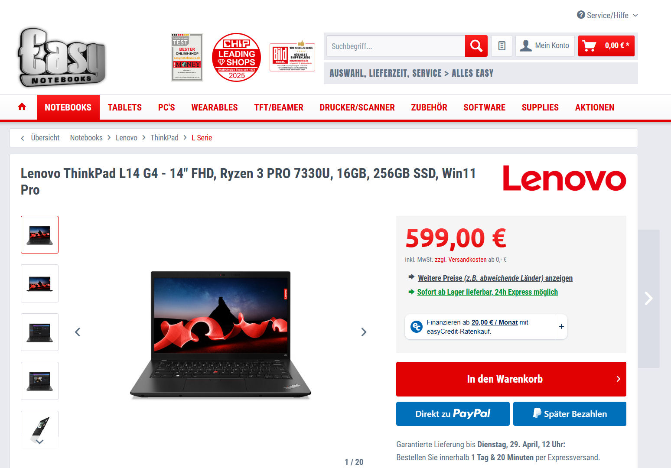Image resolution: width=671 pixels, height=468 pixels.
Task: Click the Suchbegriff search field
Action: (395, 46)
